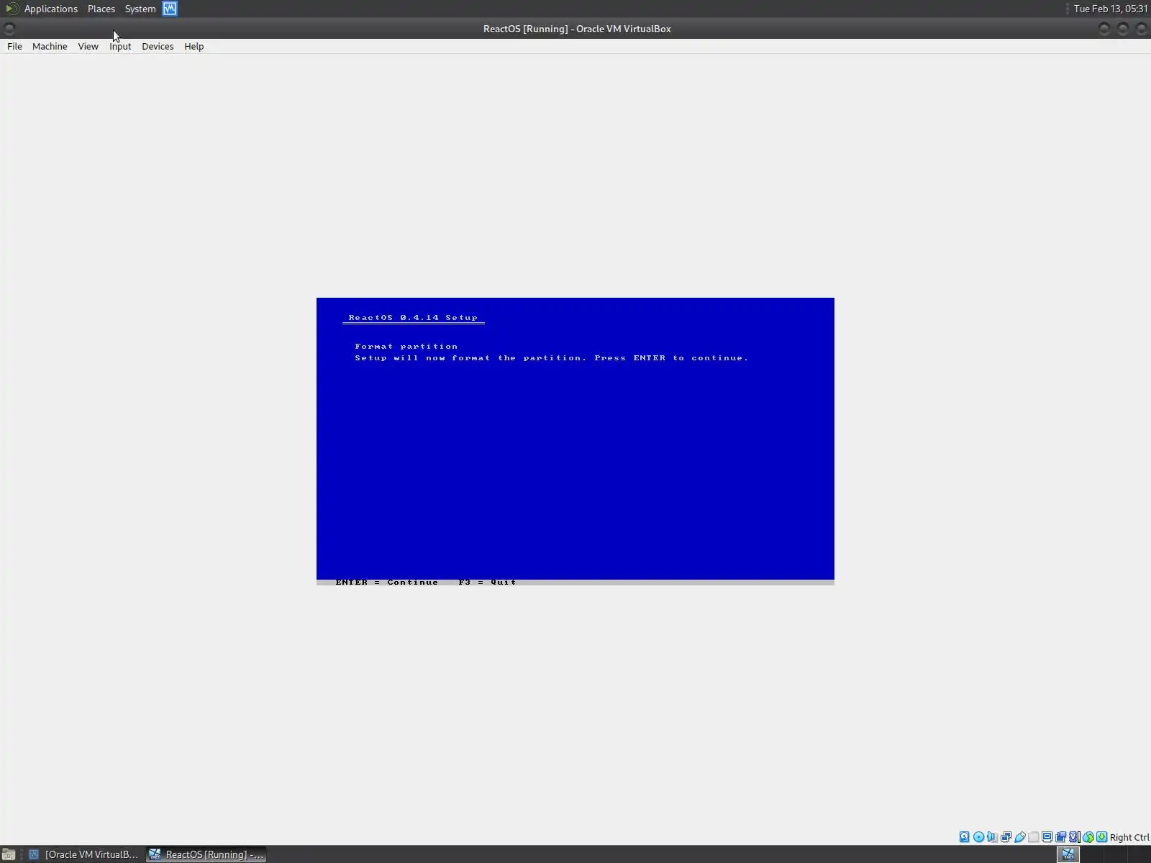1151x863 pixels.
Task: Open the Help menu
Action: point(194,46)
